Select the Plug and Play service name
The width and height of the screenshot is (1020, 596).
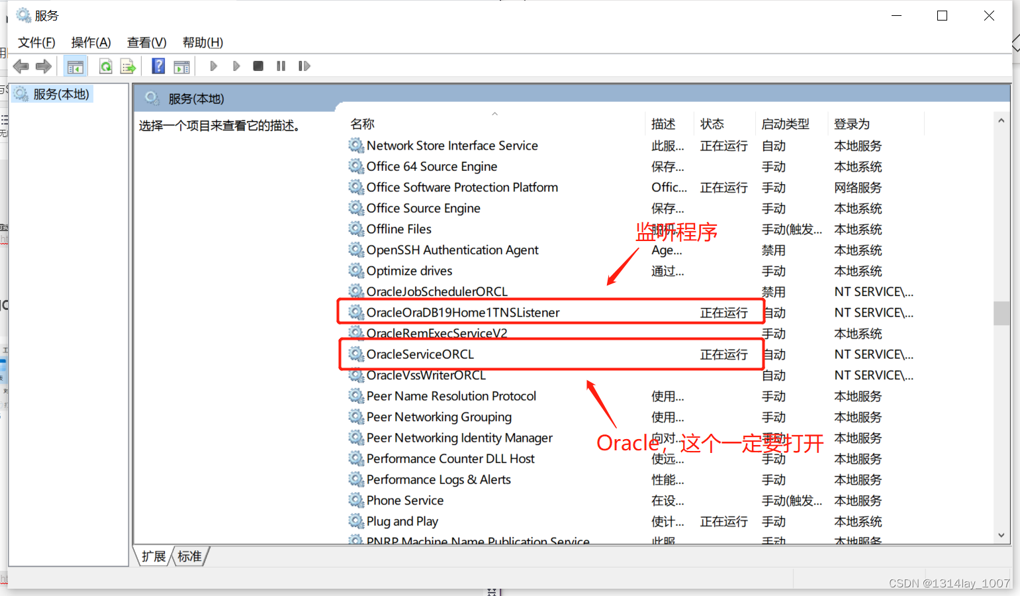[x=402, y=521]
